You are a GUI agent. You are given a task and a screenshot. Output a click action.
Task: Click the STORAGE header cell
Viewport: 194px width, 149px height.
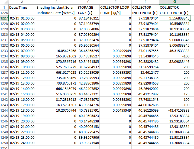[88, 7]
